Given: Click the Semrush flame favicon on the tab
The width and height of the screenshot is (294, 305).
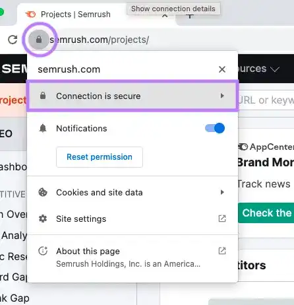Looking at the screenshot, I should point(30,15).
